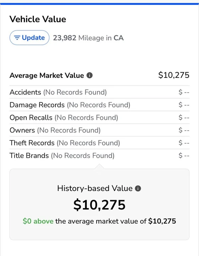Select the Accidents row
The height and width of the screenshot is (256, 199).
pos(99,92)
